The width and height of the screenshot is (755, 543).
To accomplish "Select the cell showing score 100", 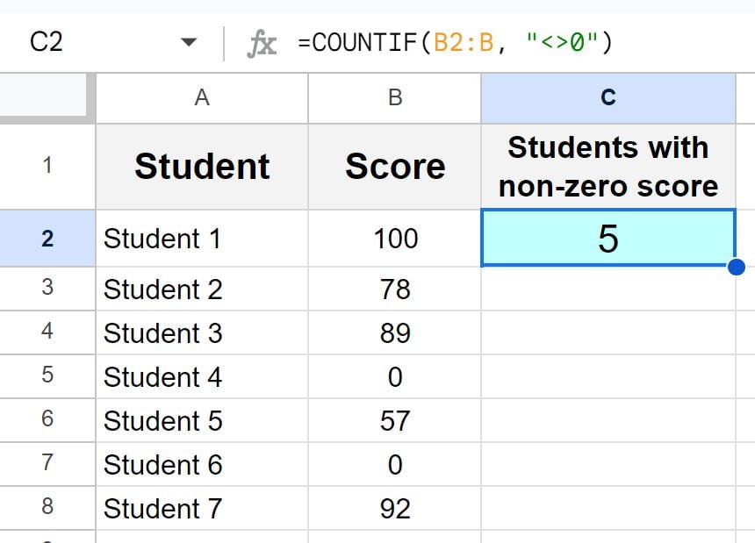I will (394, 238).
